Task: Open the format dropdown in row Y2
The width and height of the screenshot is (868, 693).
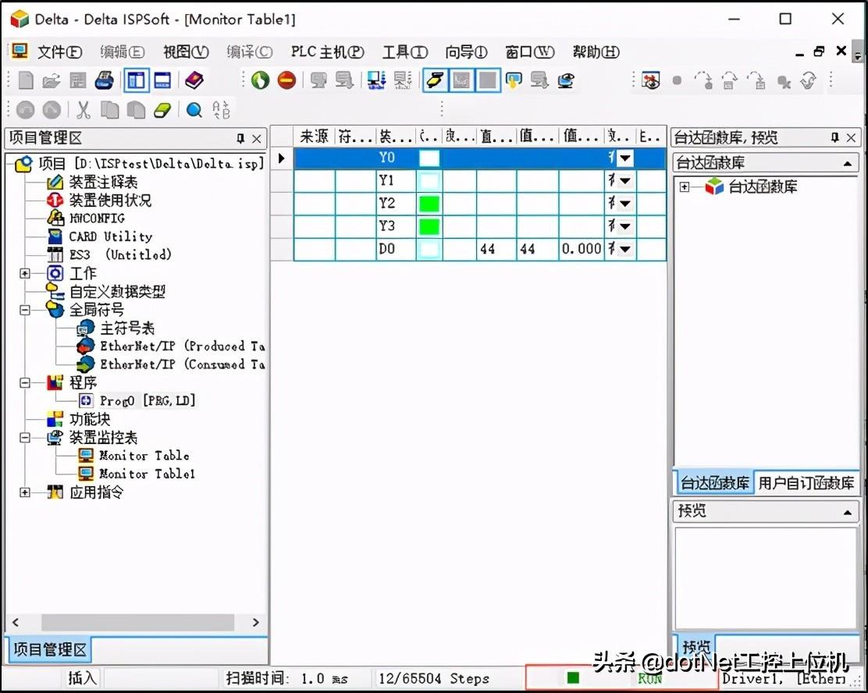Action: click(625, 204)
